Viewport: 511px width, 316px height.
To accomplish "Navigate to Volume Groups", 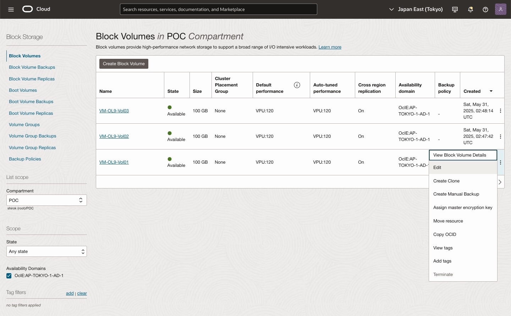I will coord(24,125).
